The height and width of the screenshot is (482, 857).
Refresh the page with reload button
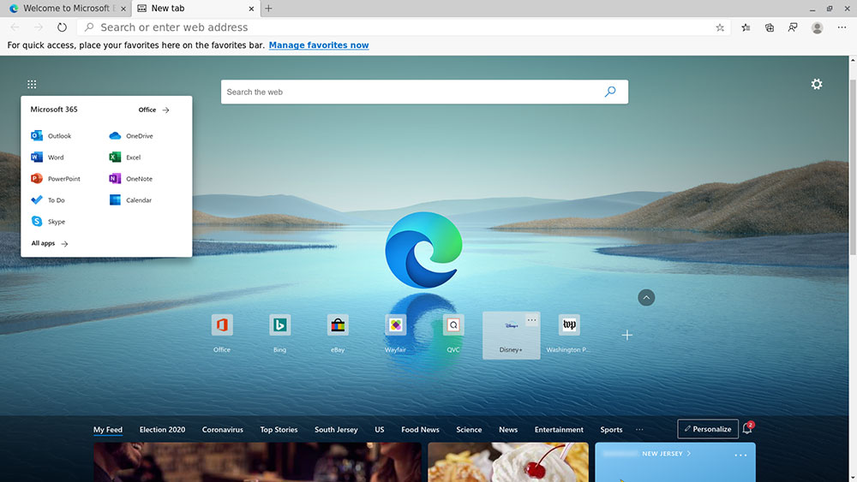pyautogui.click(x=62, y=27)
